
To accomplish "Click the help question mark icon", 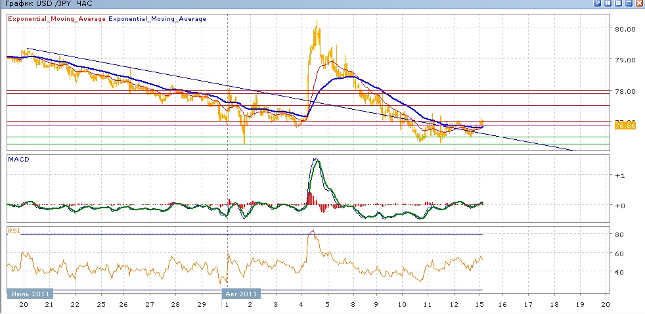I will click(597, 4).
